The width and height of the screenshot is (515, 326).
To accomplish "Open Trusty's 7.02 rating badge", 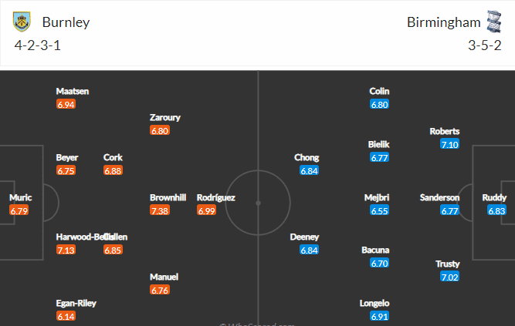I will pyautogui.click(x=449, y=277).
